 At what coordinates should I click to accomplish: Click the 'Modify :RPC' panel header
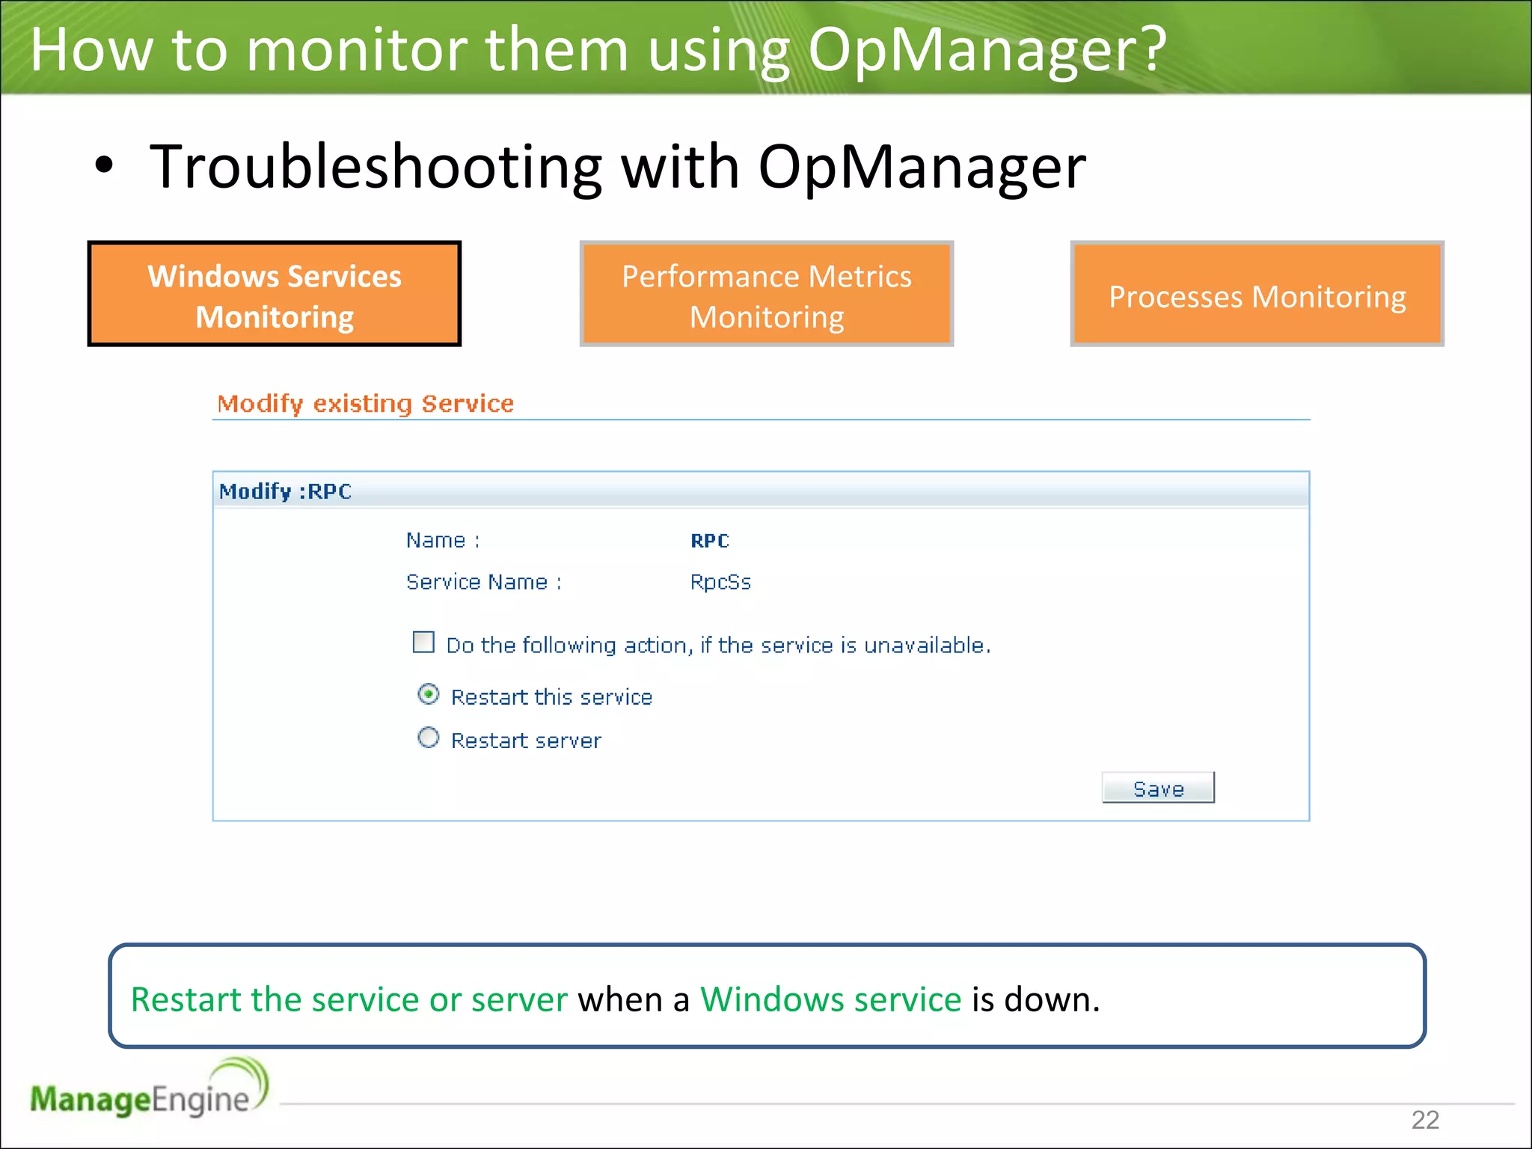761,491
